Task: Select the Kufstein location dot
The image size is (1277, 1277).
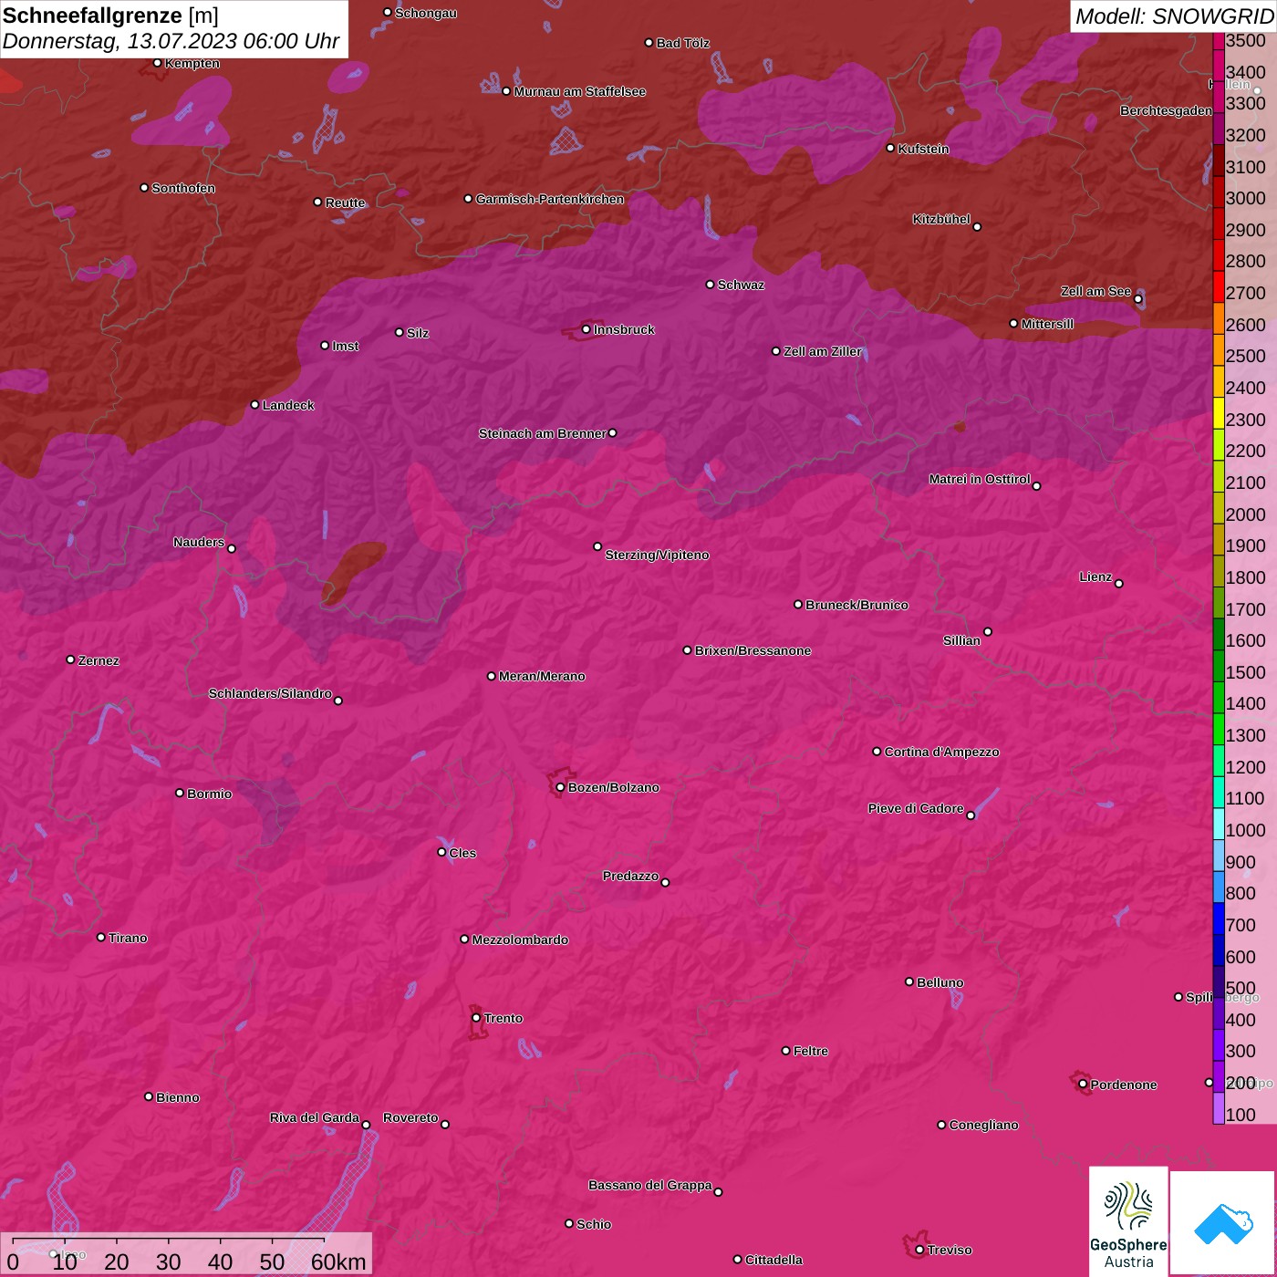Action: [x=891, y=148]
